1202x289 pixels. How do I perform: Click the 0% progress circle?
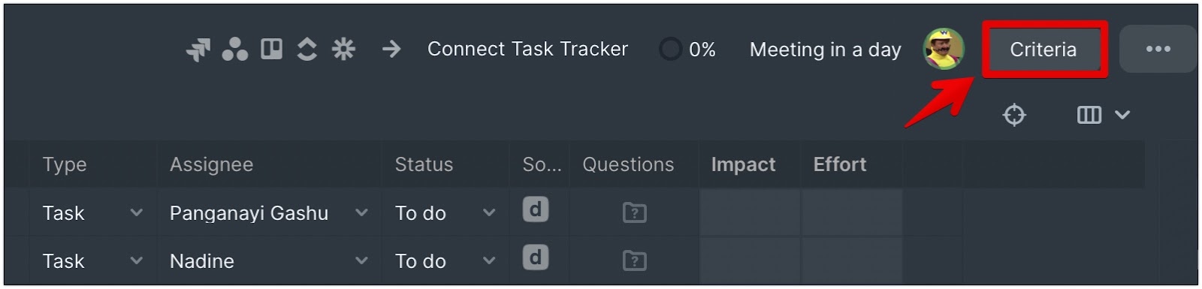(670, 50)
